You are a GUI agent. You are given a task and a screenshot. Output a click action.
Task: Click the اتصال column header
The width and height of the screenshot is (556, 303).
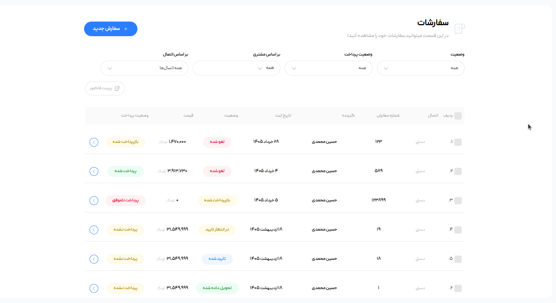(x=433, y=115)
